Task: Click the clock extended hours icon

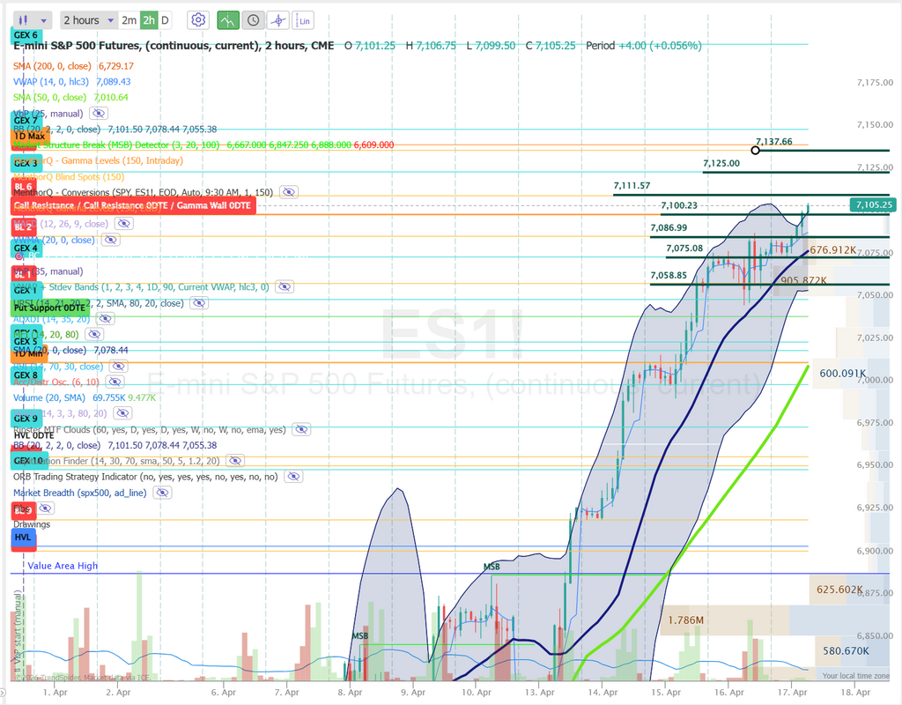Action: [253, 19]
